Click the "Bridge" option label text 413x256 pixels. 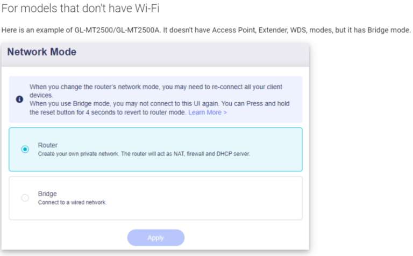tap(47, 194)
